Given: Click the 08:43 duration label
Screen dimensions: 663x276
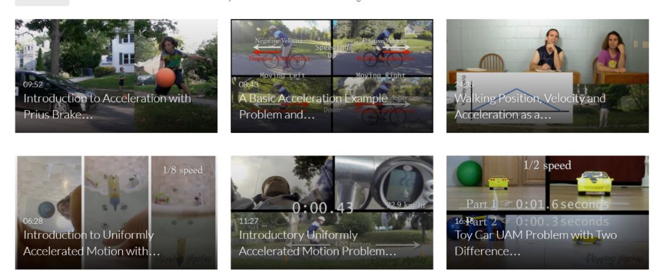Looking at the screenshot, I should (249, 84).
